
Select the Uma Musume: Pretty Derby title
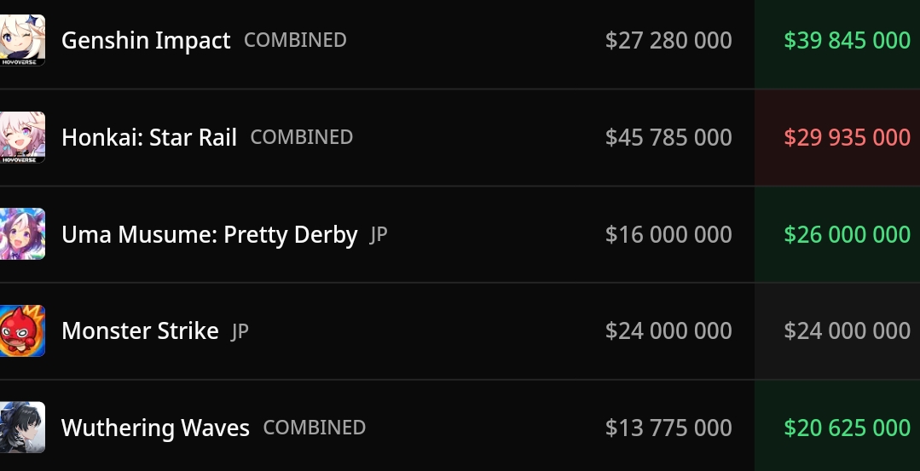point(210,234)
